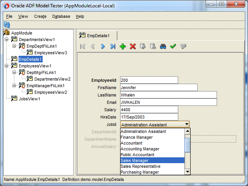Click the status bar Definition text
248x186 pixels.
tap(93, 179)
